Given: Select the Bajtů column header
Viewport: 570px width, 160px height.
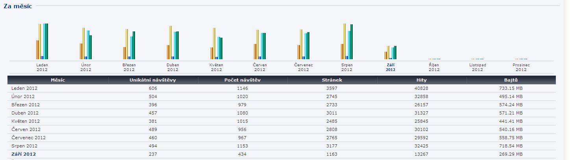Looking at the screenshot, I should click(511, 80).
